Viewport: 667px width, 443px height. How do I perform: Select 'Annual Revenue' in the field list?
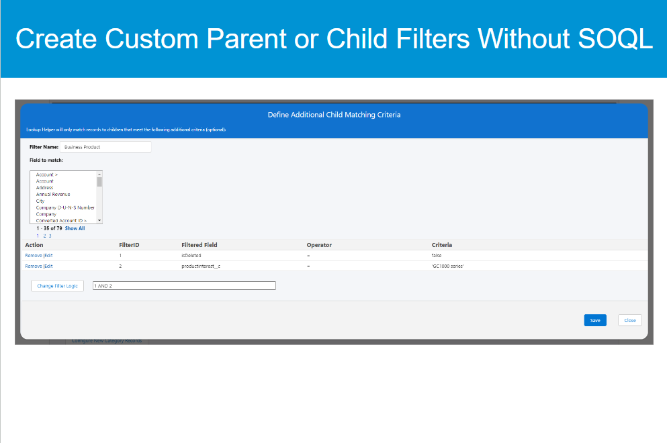tap(53, 194)
